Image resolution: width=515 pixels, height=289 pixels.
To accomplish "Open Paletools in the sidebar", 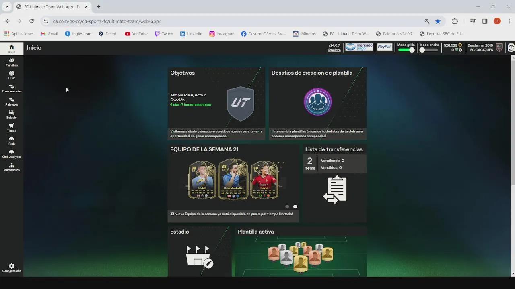I will point(11,102).
